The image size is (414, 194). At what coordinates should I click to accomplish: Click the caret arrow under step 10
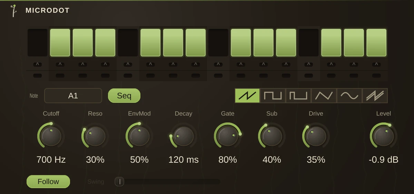(x=241, y=64)
